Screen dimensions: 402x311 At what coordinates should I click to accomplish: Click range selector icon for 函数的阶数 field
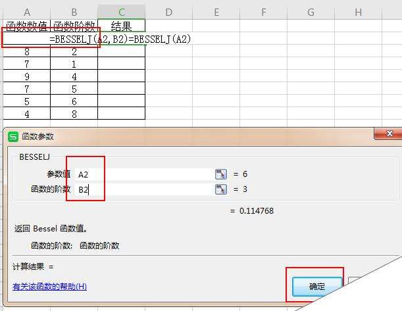click(x=221, y=189)
